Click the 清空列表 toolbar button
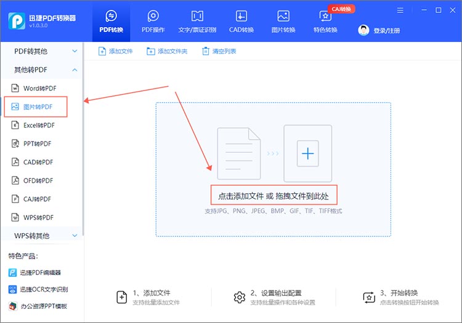This screenshot has height=323, width=462. pyautogui.click(x=219, y=51)
